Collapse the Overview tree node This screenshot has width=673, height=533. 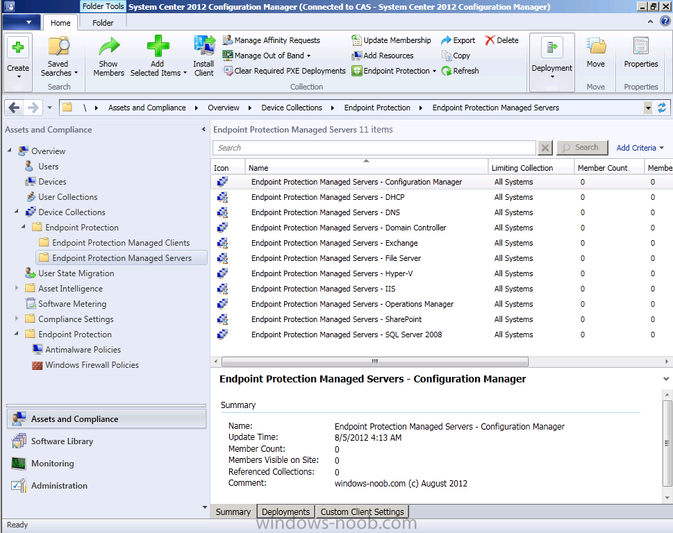10,151
